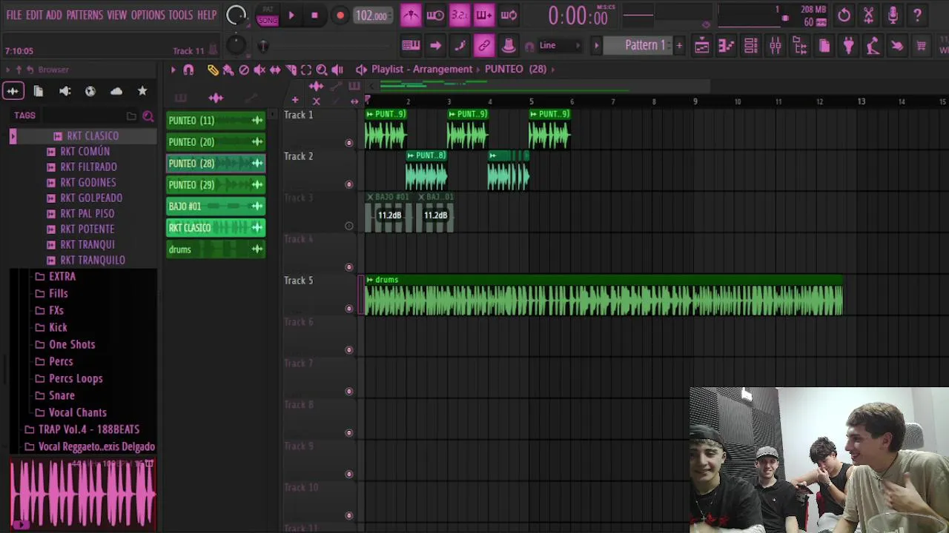Screen dimensions: 949x533
Task: Toggle the metronome button
Action: [x=411, y=15]
